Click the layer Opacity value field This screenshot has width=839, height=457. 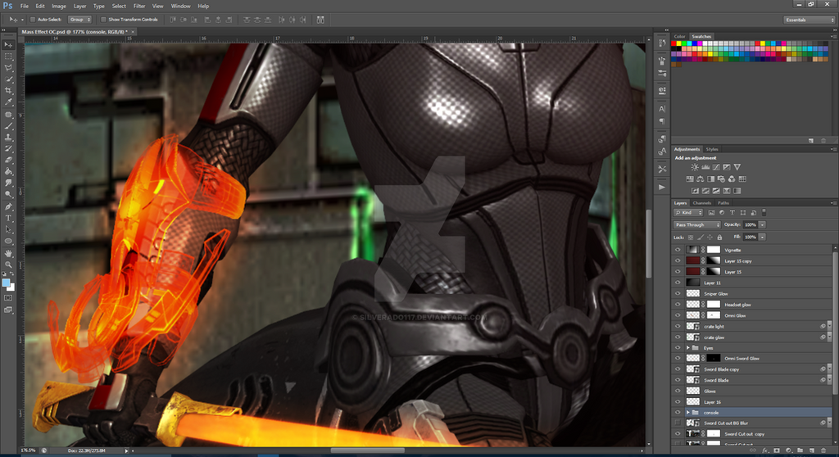tap(751, 224)
